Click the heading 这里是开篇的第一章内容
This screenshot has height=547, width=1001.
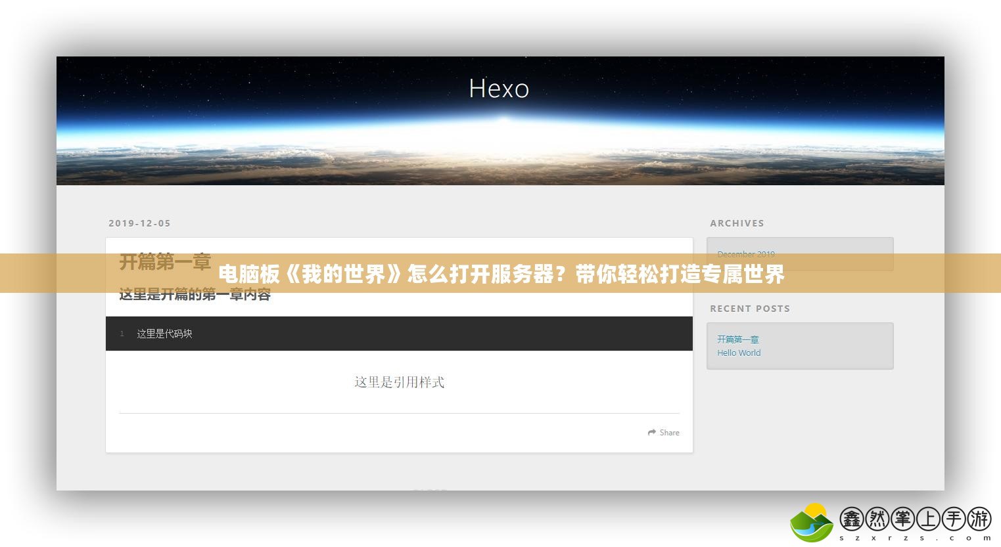click(195, 295)
